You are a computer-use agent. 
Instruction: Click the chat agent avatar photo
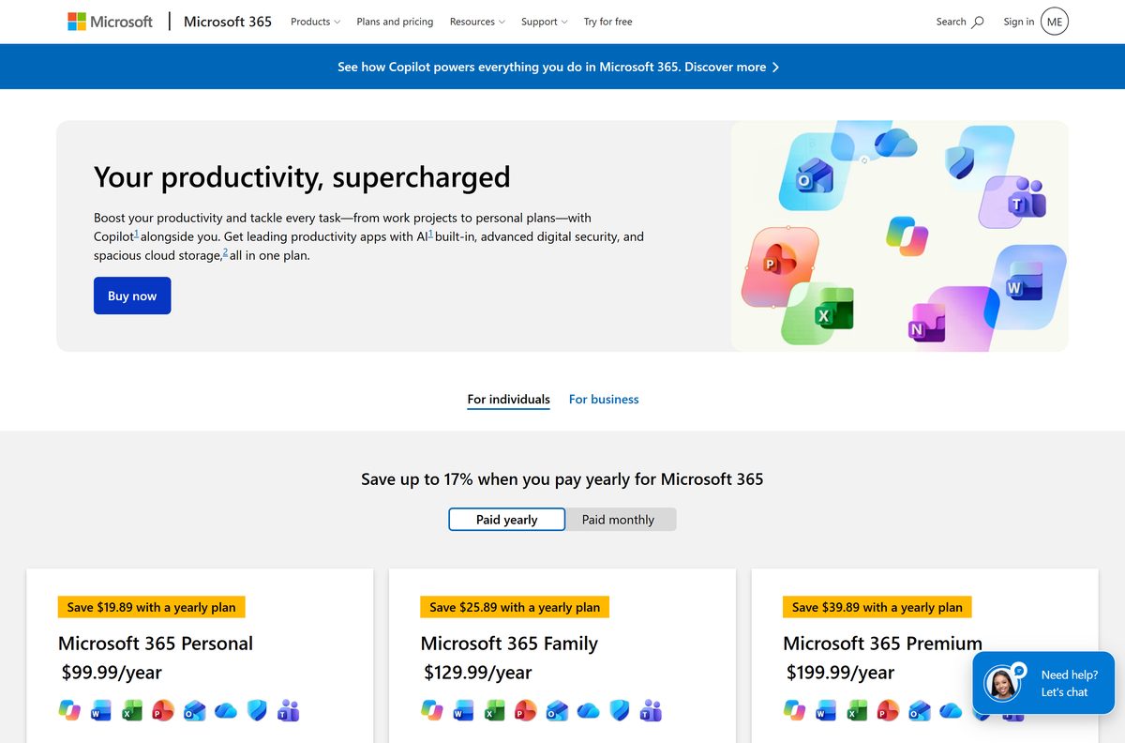click(x=1002, y=684)
